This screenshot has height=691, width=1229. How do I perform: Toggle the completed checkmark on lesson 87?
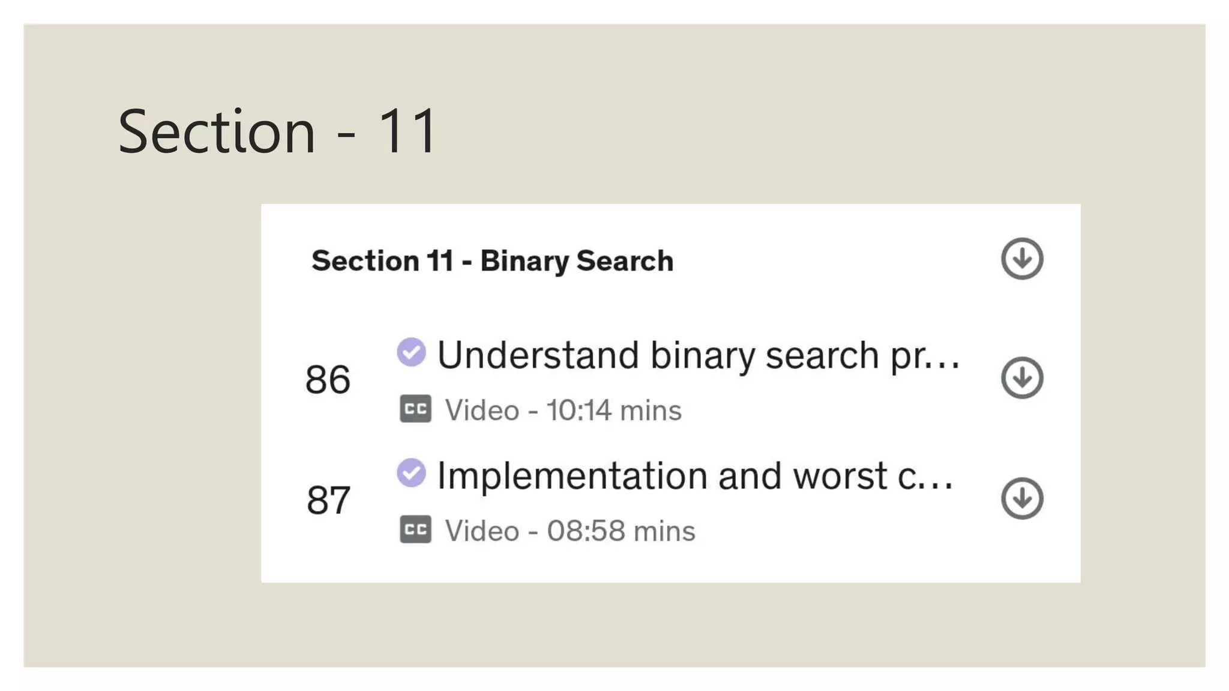(x=411, y=473)
